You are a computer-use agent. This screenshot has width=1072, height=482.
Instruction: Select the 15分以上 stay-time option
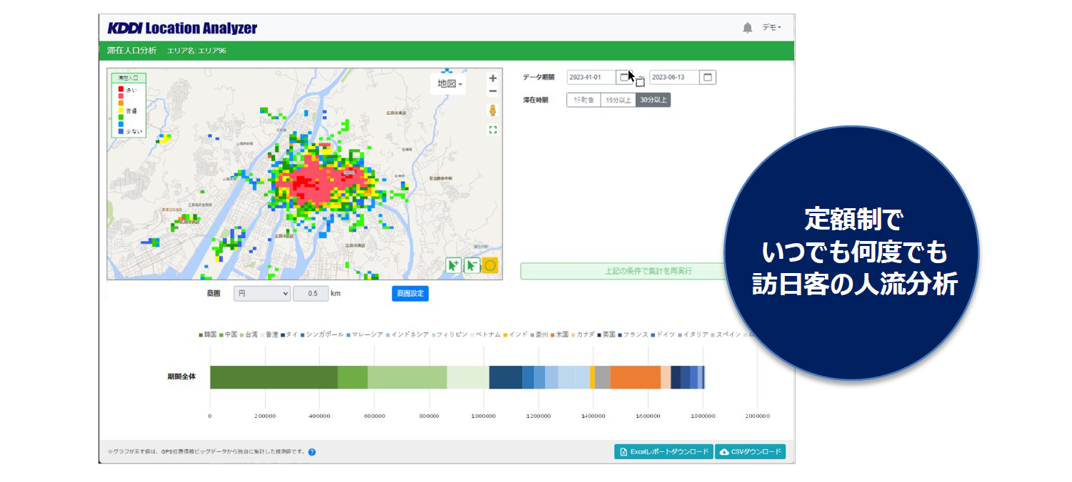click(x=618, y=100)
